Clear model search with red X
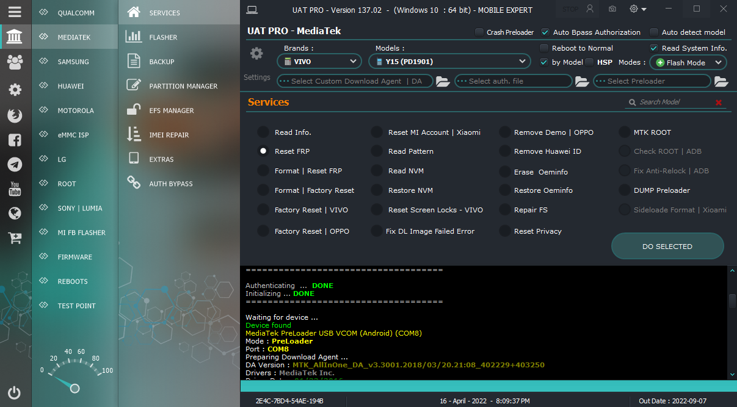This screenshot has height=407, width=737. pos(719,103)
